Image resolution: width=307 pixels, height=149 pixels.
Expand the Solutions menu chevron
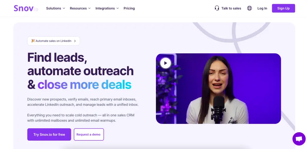pyautogui.click(x=64, y=8)
